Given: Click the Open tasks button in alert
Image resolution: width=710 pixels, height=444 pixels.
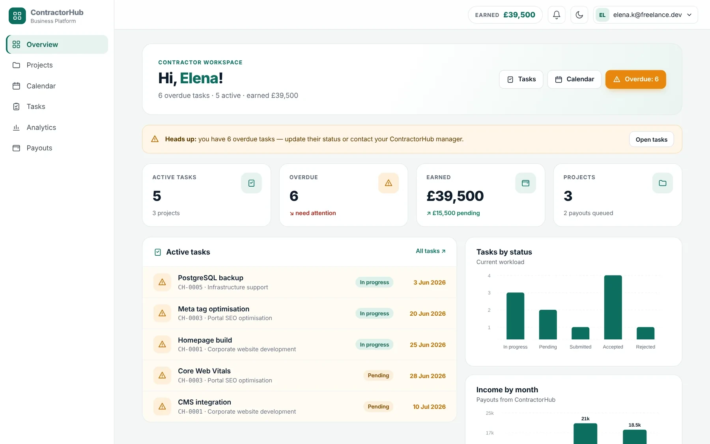Looking at the screenshot, I should pyautogui.click(x=651, y=139).
